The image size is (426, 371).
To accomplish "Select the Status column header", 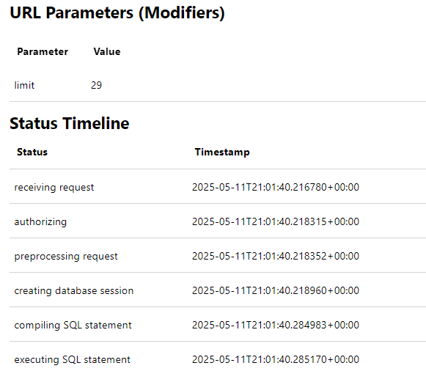I will point(32,152).
